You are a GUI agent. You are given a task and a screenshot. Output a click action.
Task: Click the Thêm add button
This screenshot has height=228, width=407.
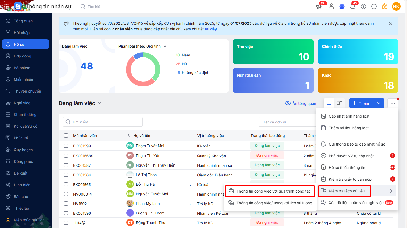pyautogui.click(x=361, y=103)
